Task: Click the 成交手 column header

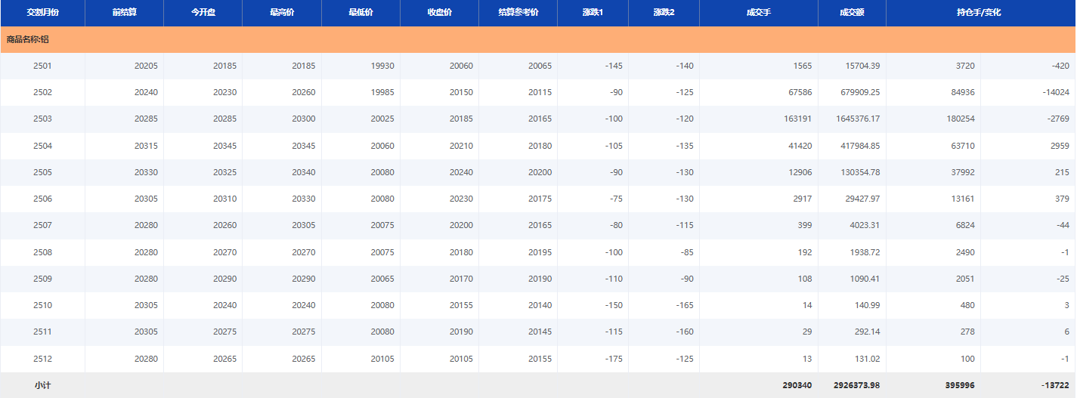Action: (x=758, y=13)
